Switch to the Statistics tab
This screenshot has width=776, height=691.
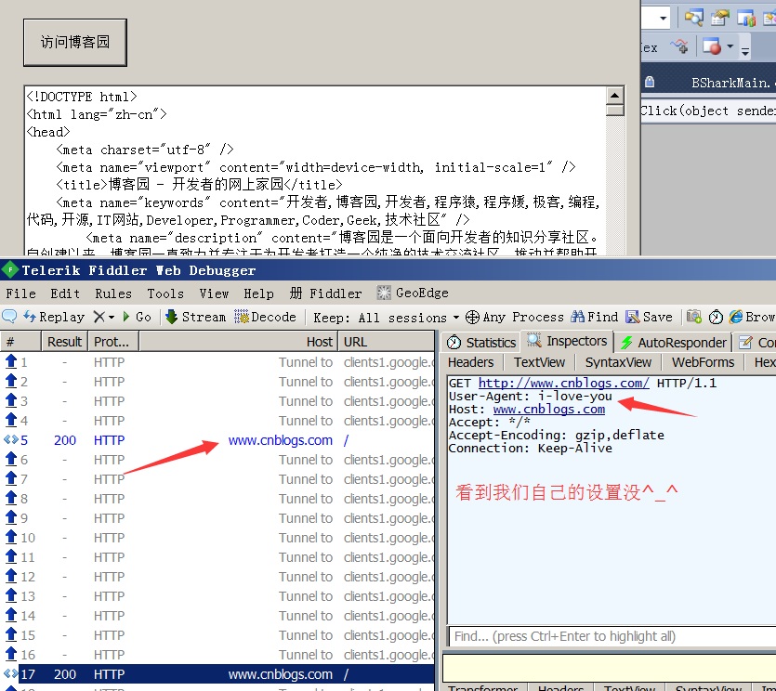[x=481, y=343]
